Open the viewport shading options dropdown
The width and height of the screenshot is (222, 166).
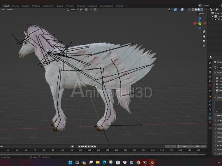[205, 10]
